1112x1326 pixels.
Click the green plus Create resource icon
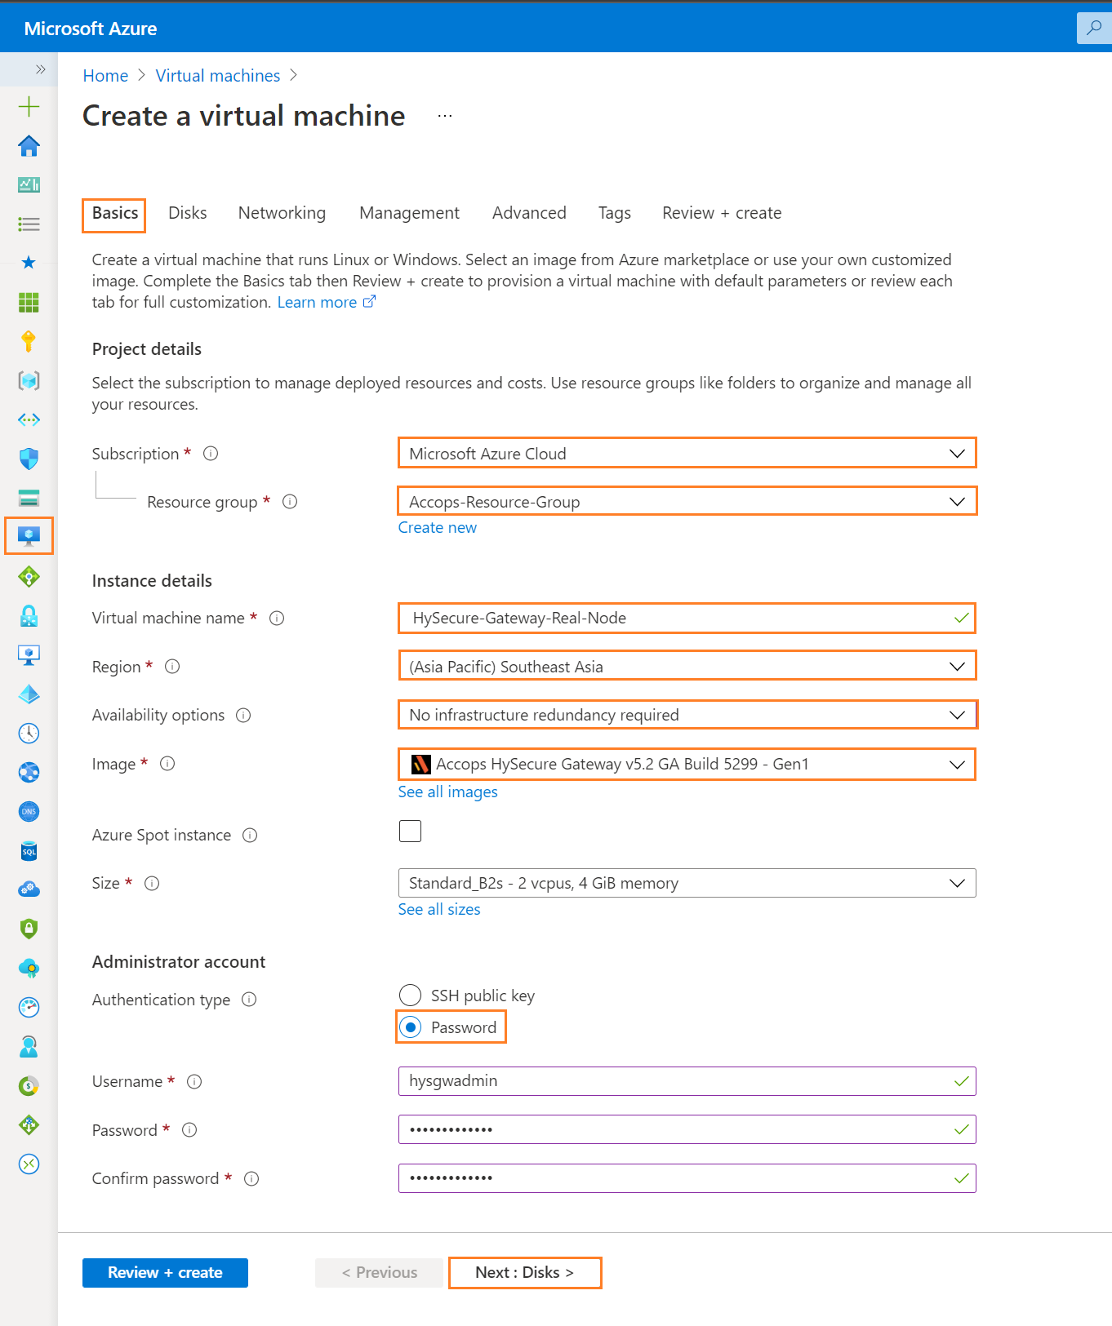tap(29, 106)
